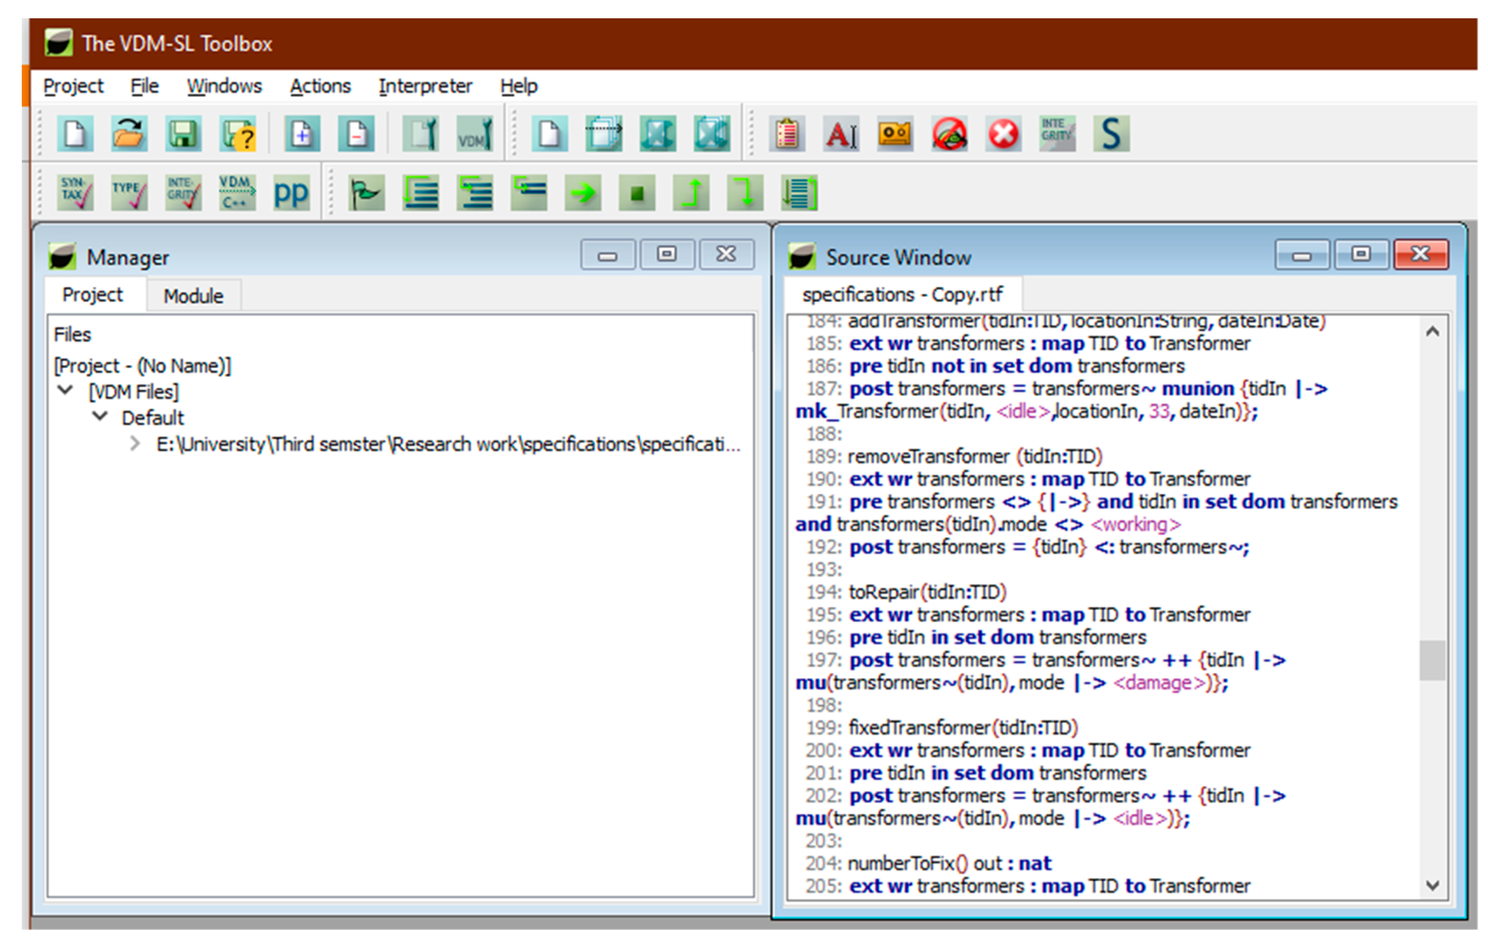Click the pp pretty printer icon
This screenshot has width=1488, height=949.
tap(290, 193)
